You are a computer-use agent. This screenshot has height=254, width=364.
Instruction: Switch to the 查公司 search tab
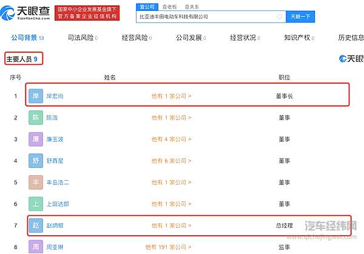tap(147, 7)
